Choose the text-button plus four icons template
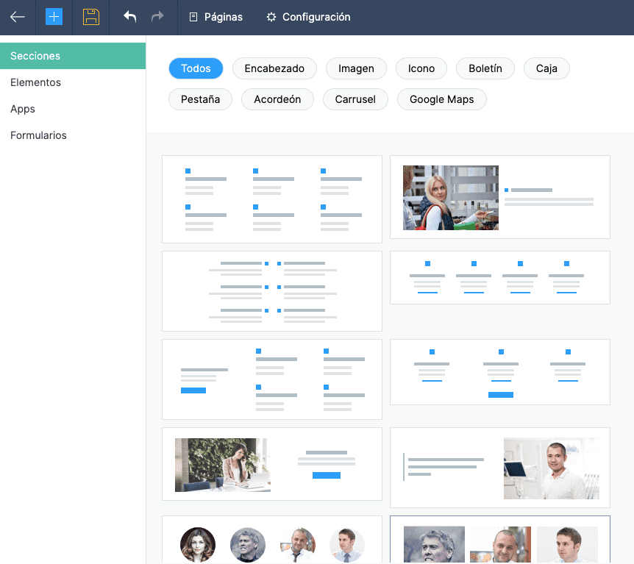This screenshot has height=564, width=634. point(272,379)
